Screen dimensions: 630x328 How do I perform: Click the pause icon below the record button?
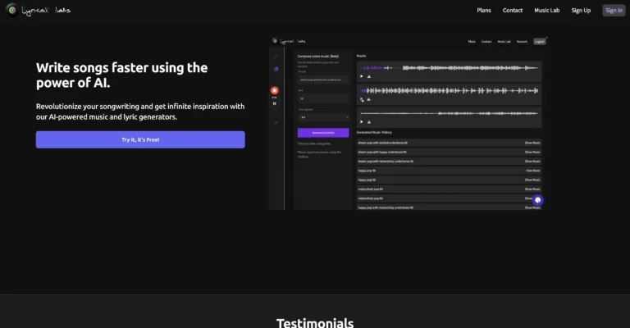tap(275, 104)
